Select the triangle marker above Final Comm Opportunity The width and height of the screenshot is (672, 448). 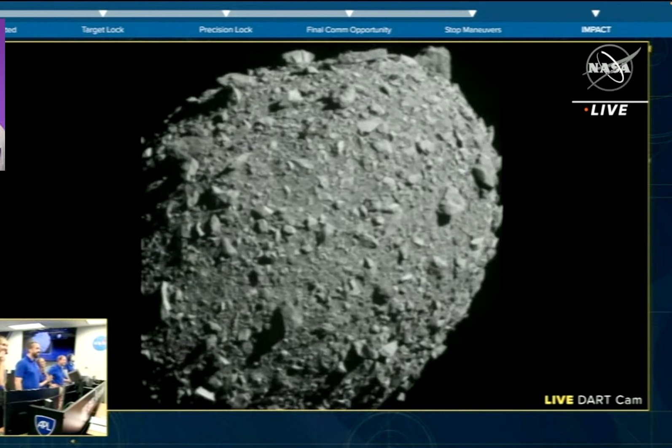(x=349, y=13)
